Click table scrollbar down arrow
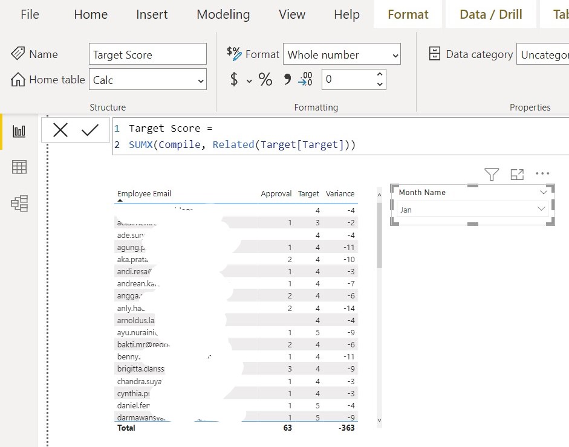 click(x=379, y=420)
